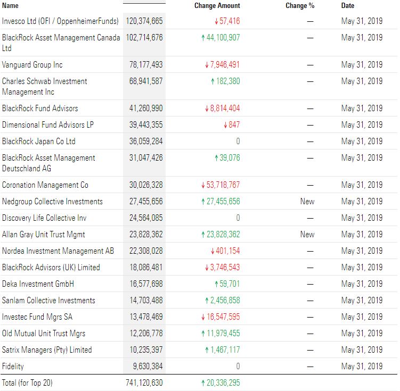Click New label in Nedgroup row

tap(307, 202)
